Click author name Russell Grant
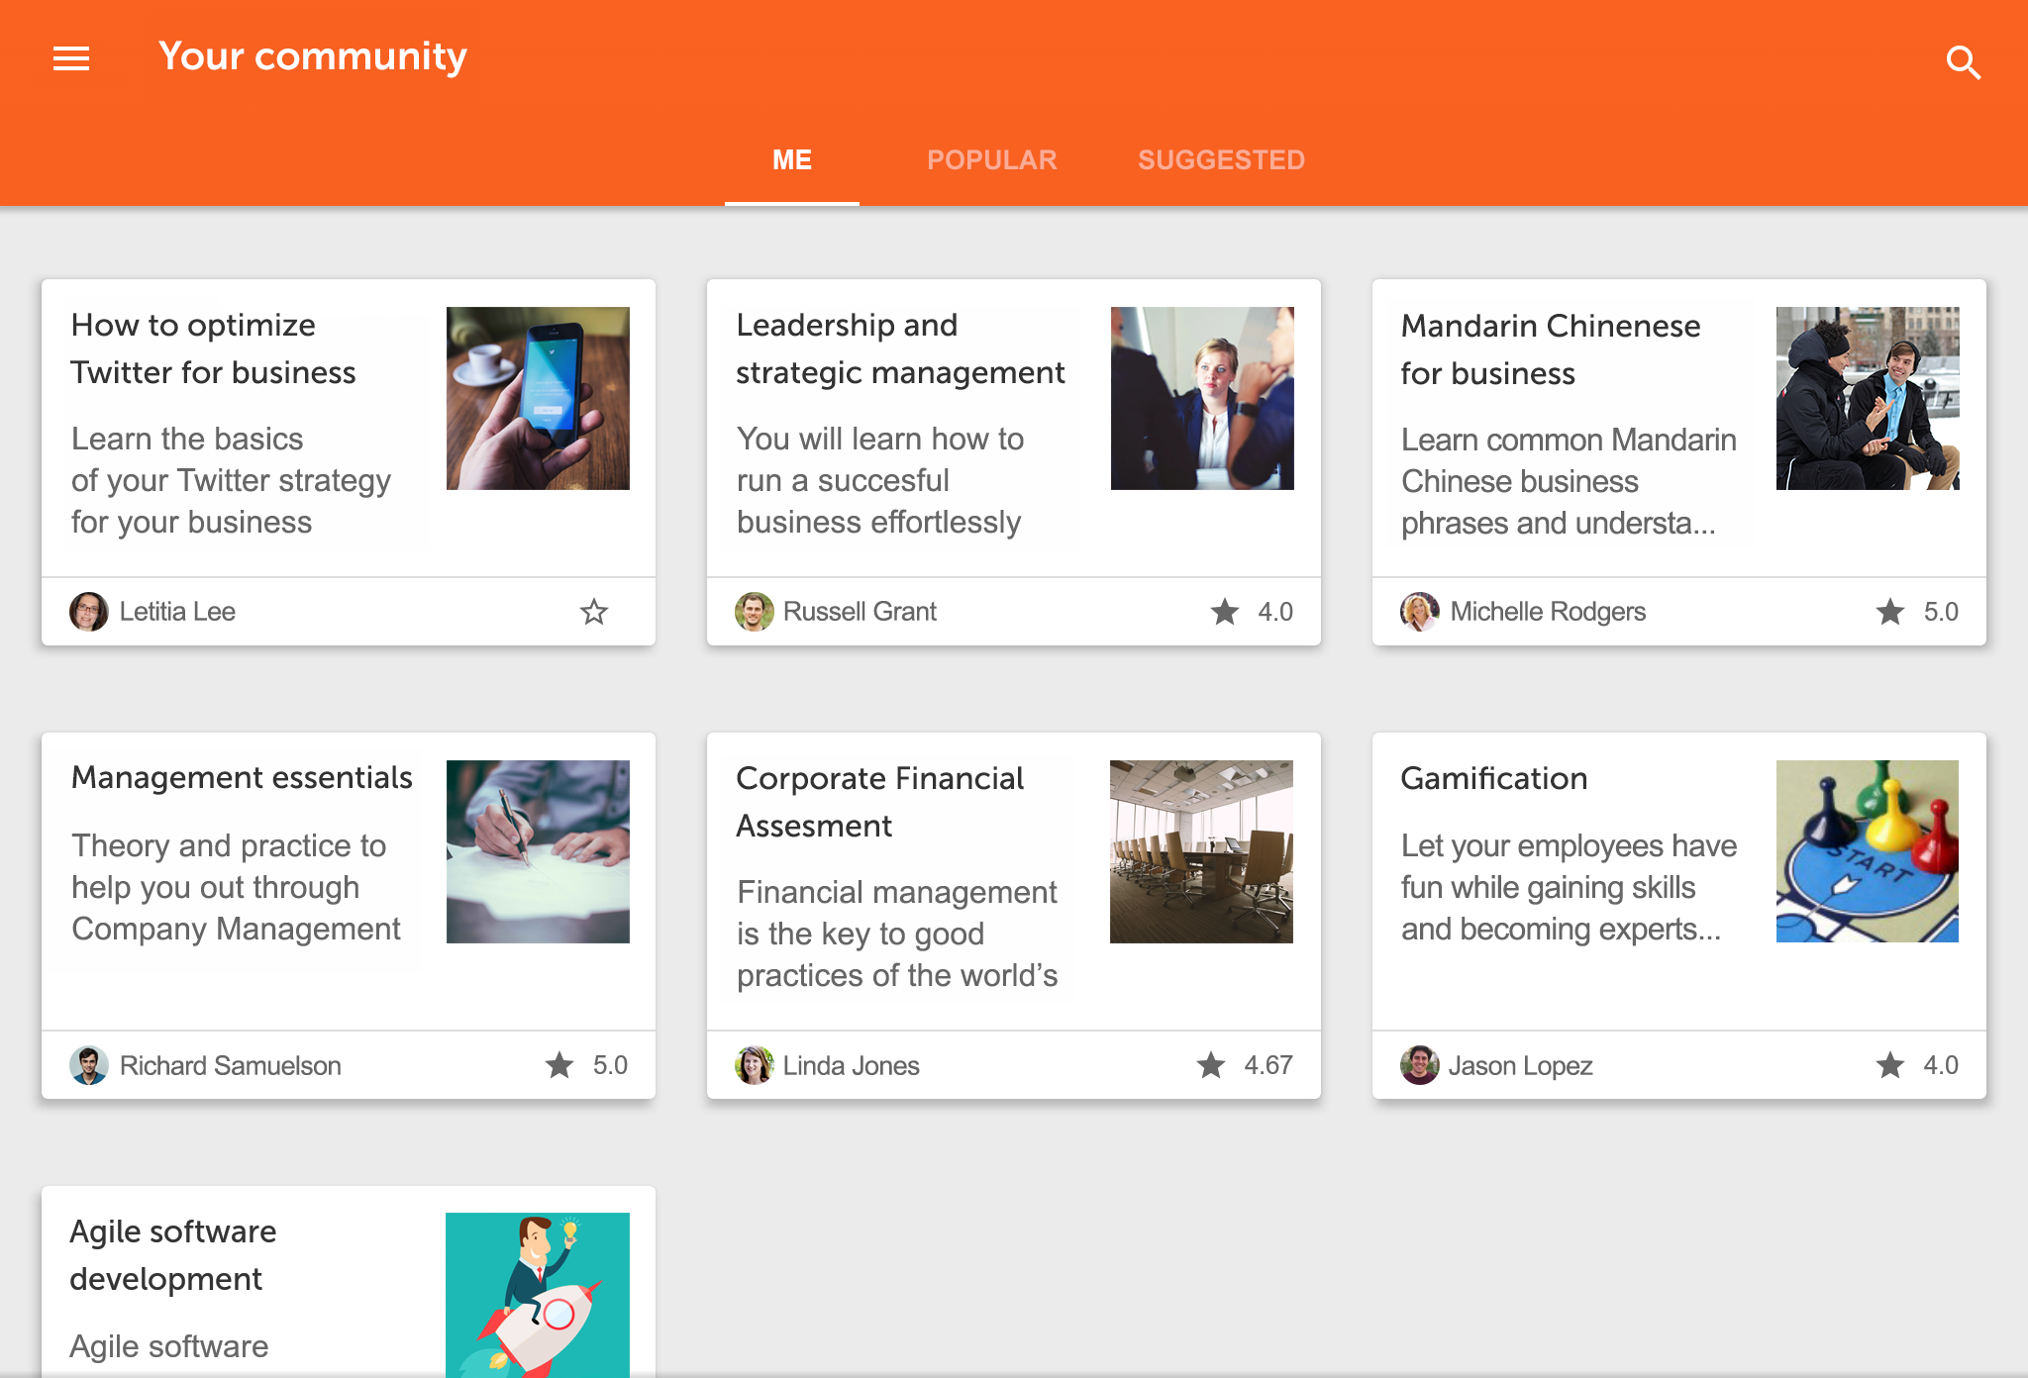2028x1378 pixels. click(x=860, y=612)
